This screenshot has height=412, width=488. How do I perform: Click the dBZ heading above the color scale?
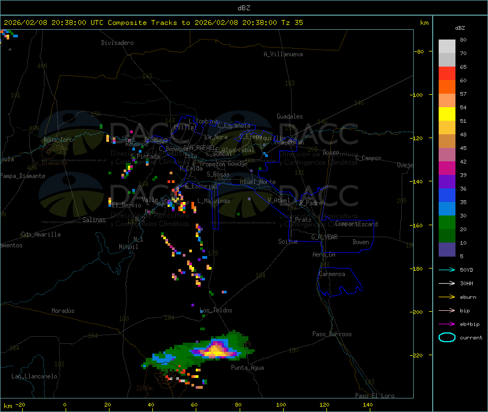[460, 28]
